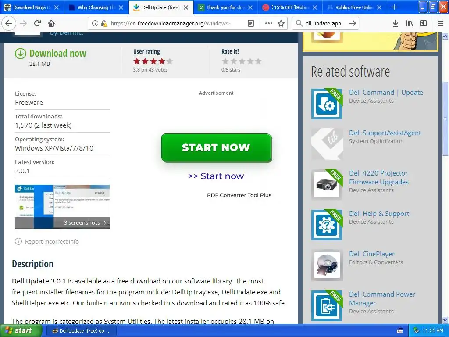Open page actions three-dots menu
This screenshot has height=337, width=449.
(x=269, y=24)
